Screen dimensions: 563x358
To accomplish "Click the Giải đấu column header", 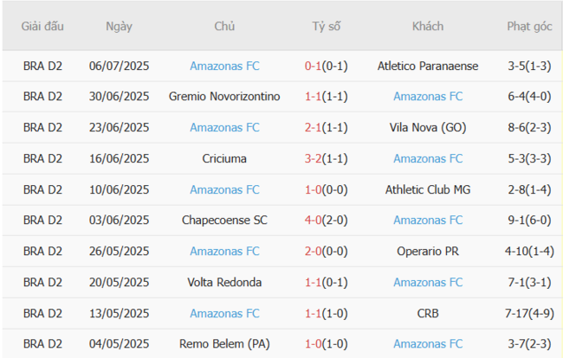I will (42, 26).
